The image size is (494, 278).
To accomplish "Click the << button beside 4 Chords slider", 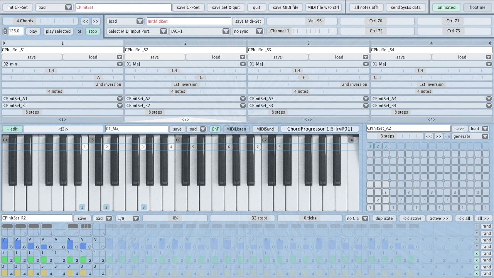I will pos(85,21).
